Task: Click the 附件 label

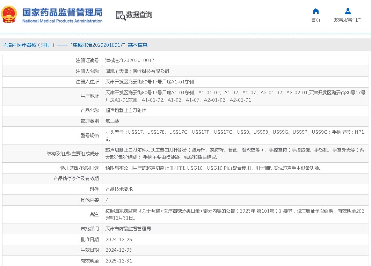Action: pyautogui.click(x=94, y=189)
